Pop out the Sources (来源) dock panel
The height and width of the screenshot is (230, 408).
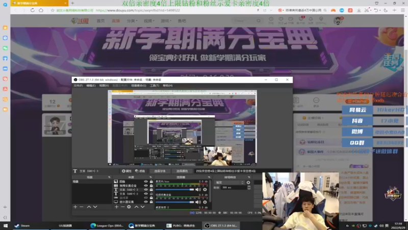click(150, 177)
